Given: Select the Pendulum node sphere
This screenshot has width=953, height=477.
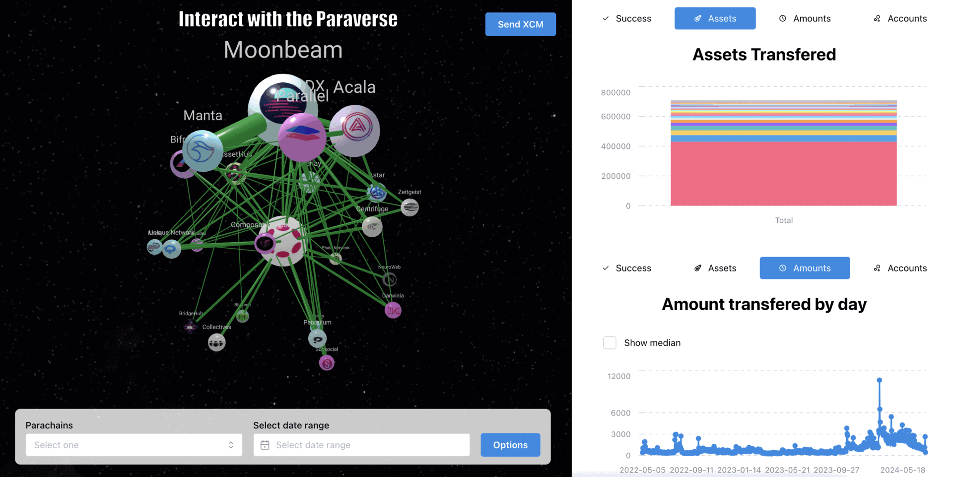Looking at the screenshot, I should pyautogui.click(x=317, y=339).
